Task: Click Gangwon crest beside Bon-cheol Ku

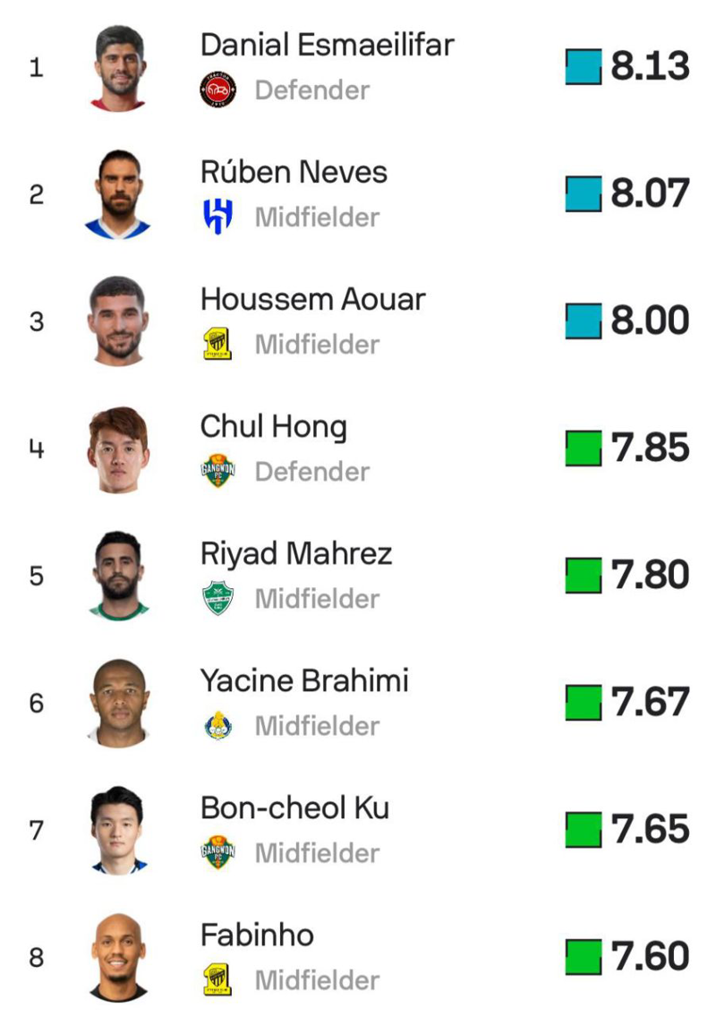Action: click(x=217, y=853)
